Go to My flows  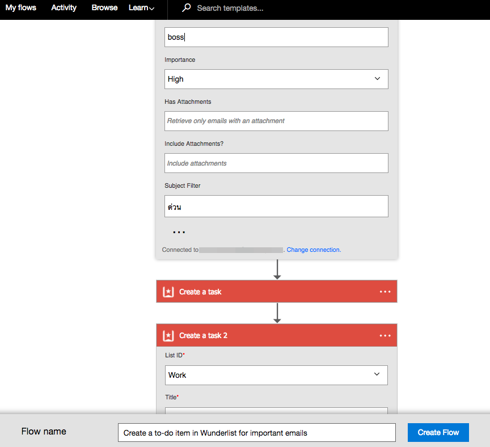[x=21, y=8]
